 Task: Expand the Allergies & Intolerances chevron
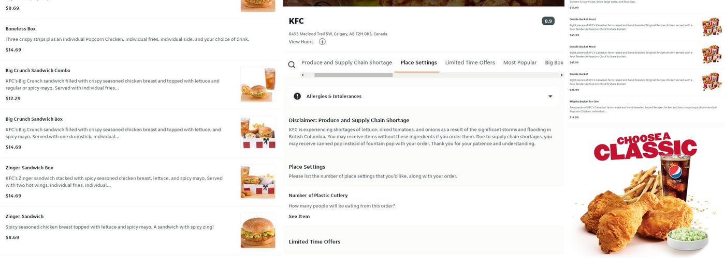tap(550, 96)
